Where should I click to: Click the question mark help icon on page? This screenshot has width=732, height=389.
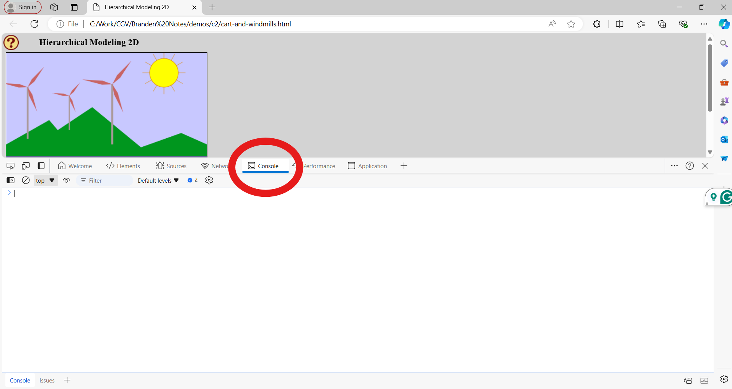(x=11, y=42)
